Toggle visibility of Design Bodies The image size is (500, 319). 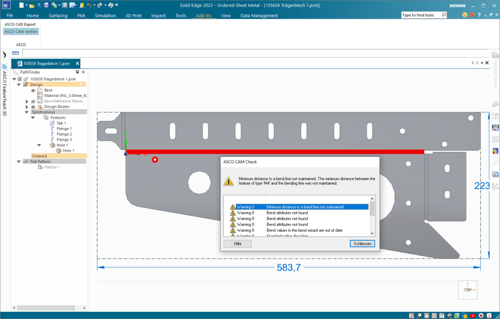tap(33, 107)
